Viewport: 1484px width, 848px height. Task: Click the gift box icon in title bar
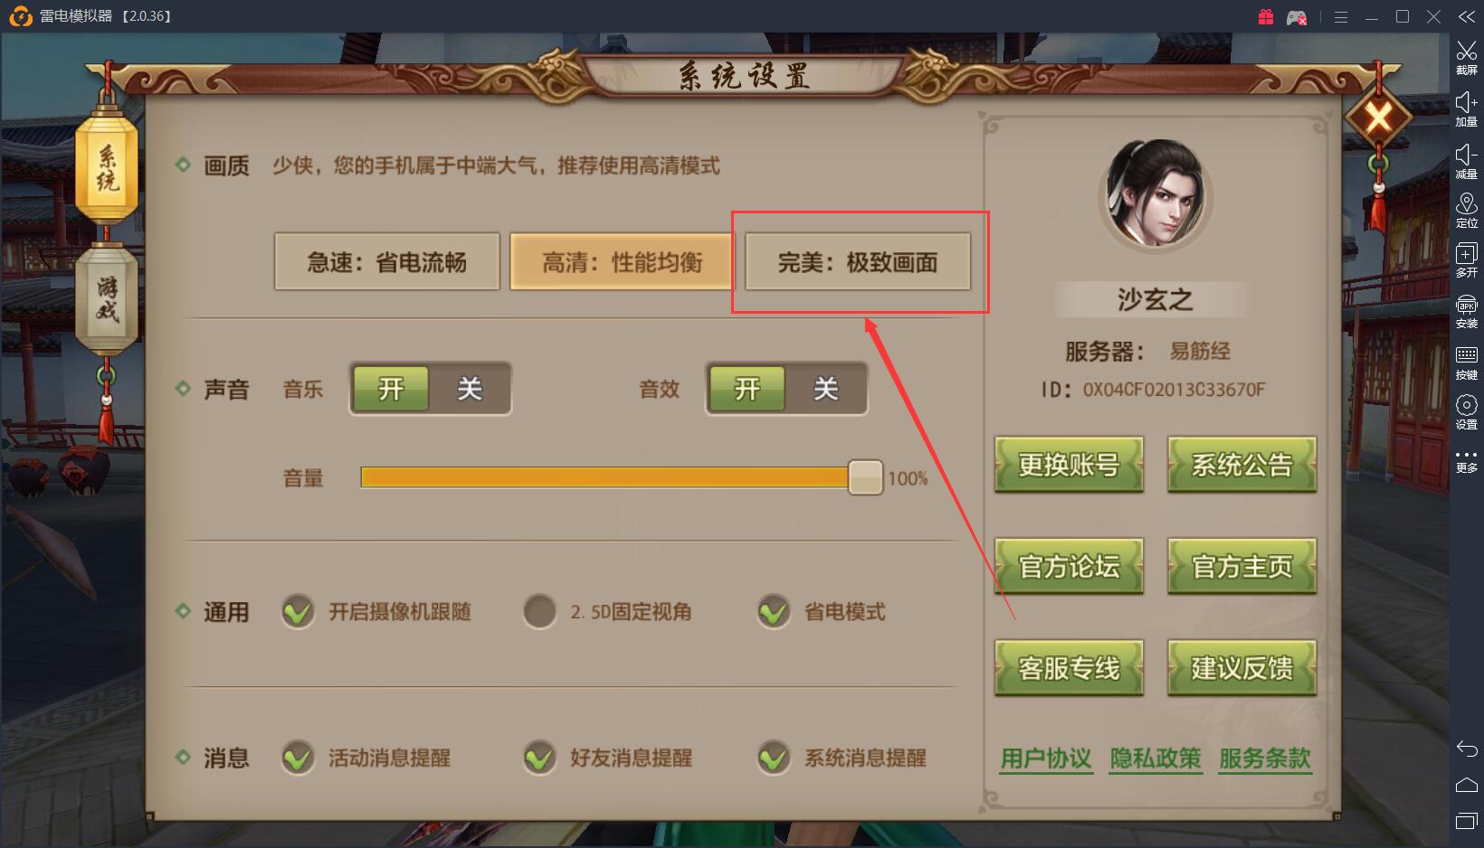(x=1265, y=17)
